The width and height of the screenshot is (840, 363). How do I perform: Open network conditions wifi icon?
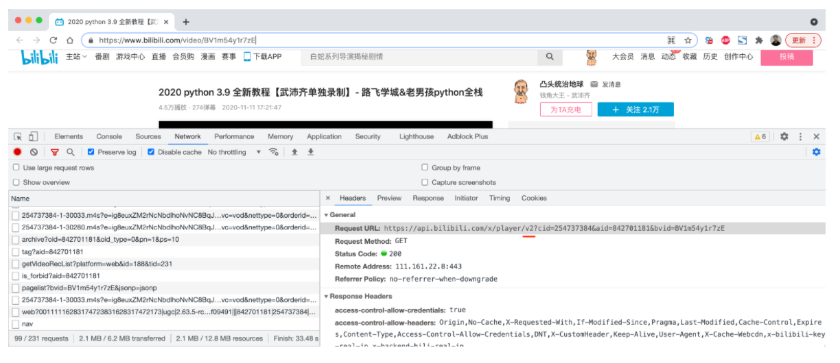pyautogui.click(x=274, y=152)
